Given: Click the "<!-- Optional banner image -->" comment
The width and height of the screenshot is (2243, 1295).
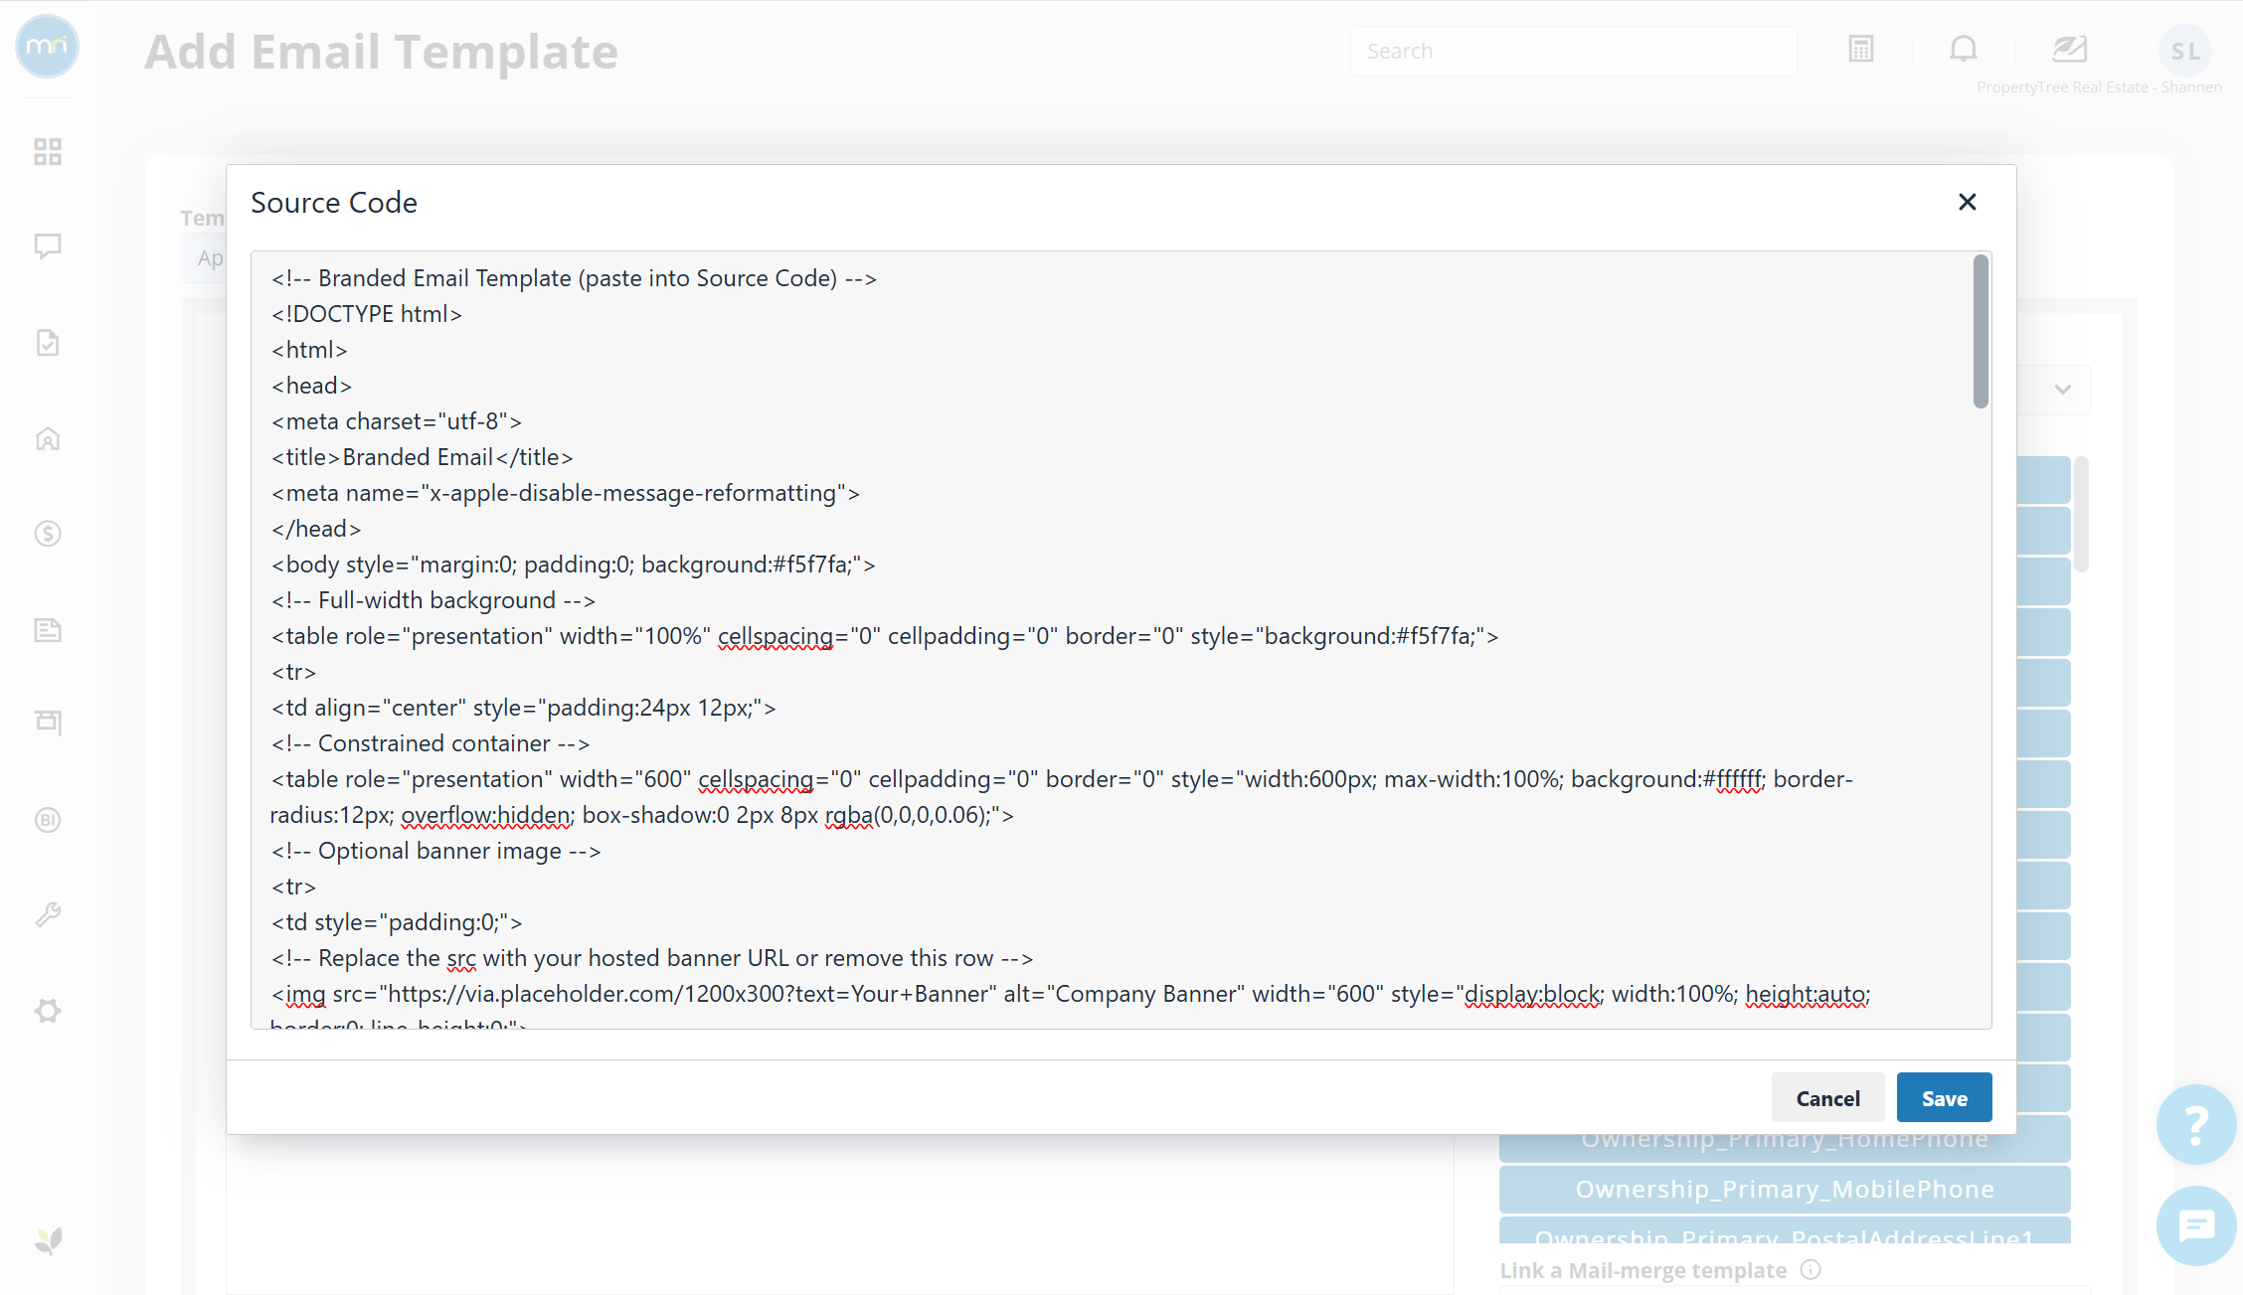Looking at the screenshot, I should pos(436,851).
